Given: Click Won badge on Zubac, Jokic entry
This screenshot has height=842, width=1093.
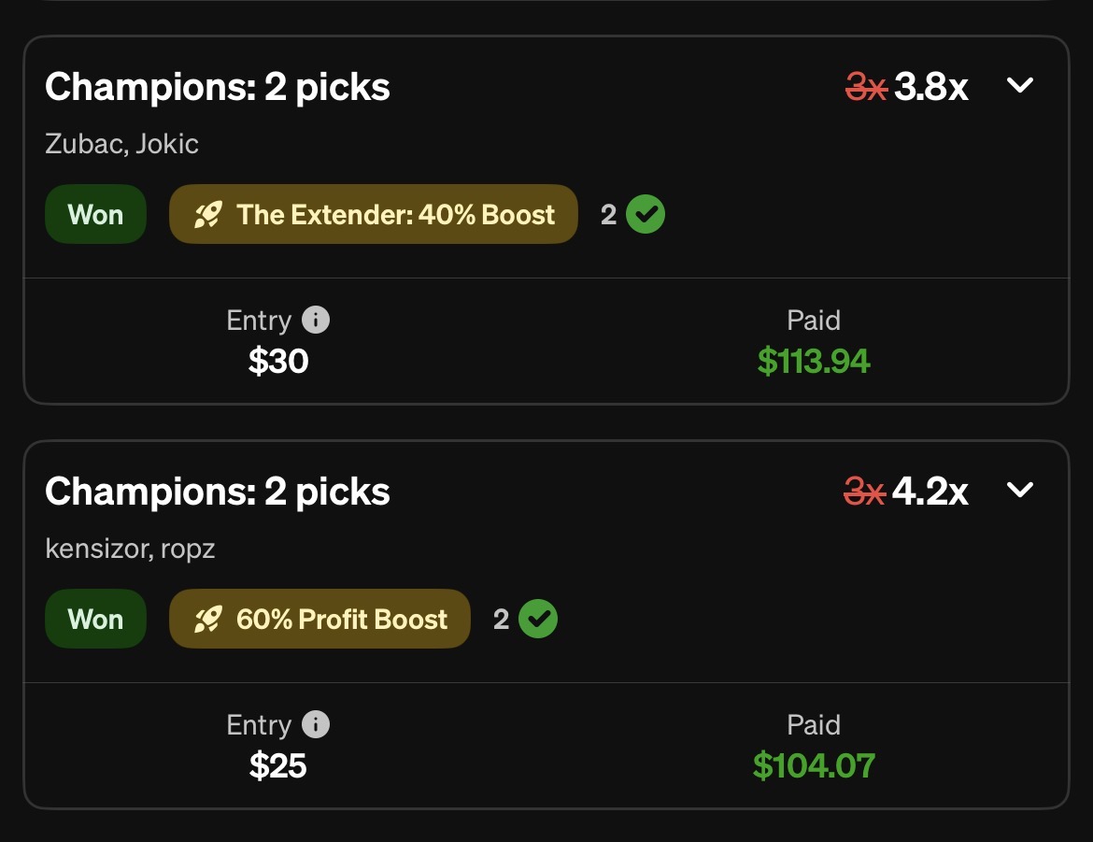Looking at the screenshot, I should (x=95, y=215).
